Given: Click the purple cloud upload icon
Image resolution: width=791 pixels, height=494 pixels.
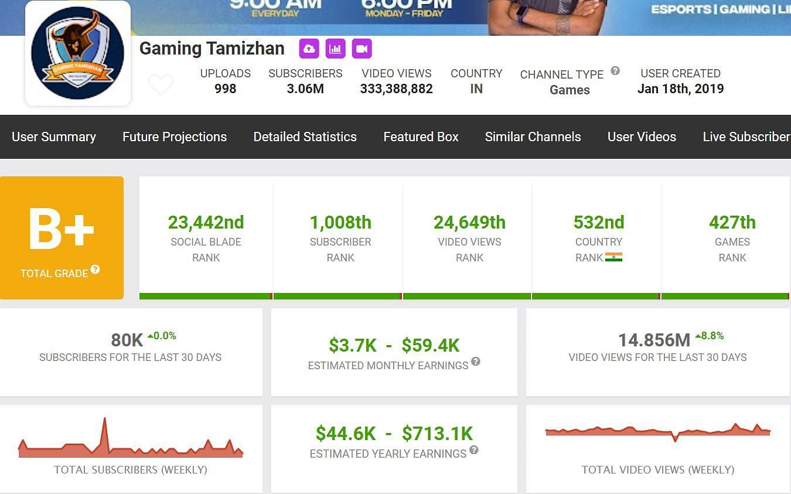Looking at the screenshot, I should tap(309, 49).
